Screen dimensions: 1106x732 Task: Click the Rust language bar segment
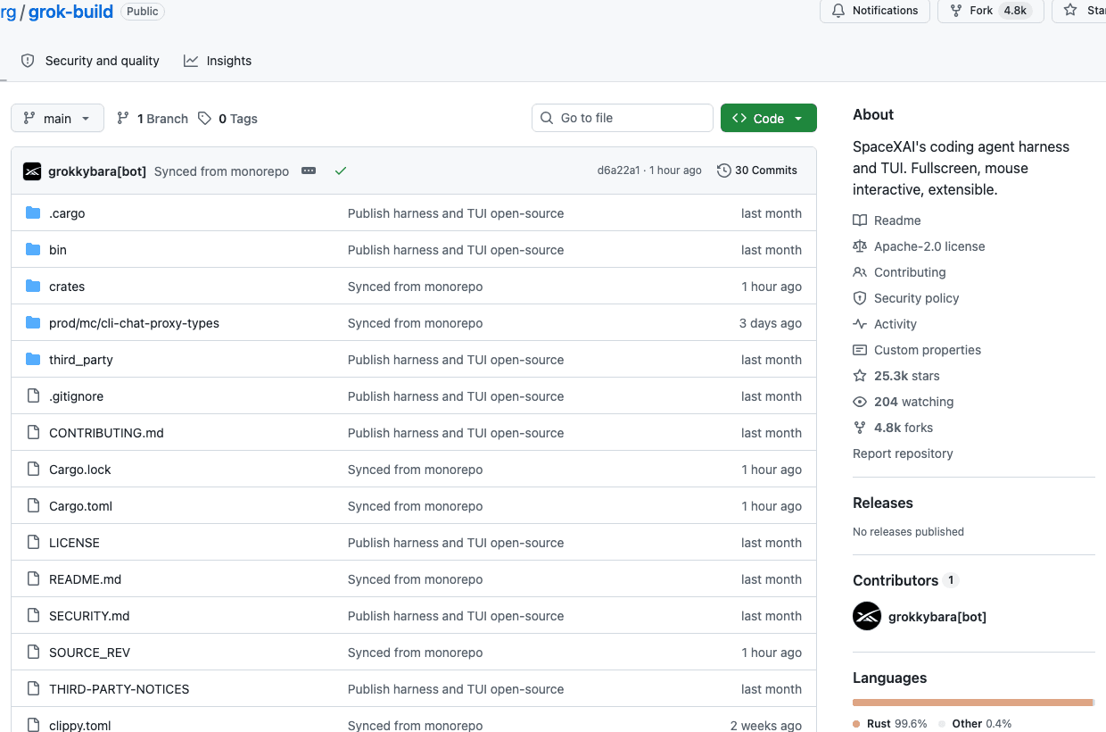[972, 703]
